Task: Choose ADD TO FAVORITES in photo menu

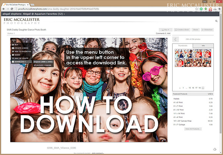Action: click(x=21, y=52)
